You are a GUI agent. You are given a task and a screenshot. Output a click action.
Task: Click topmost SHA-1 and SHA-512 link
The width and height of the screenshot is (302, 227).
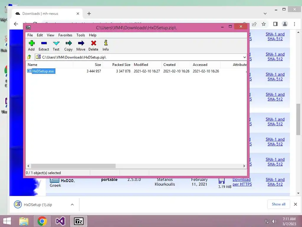pyautogui.click(x=275, y=36)
